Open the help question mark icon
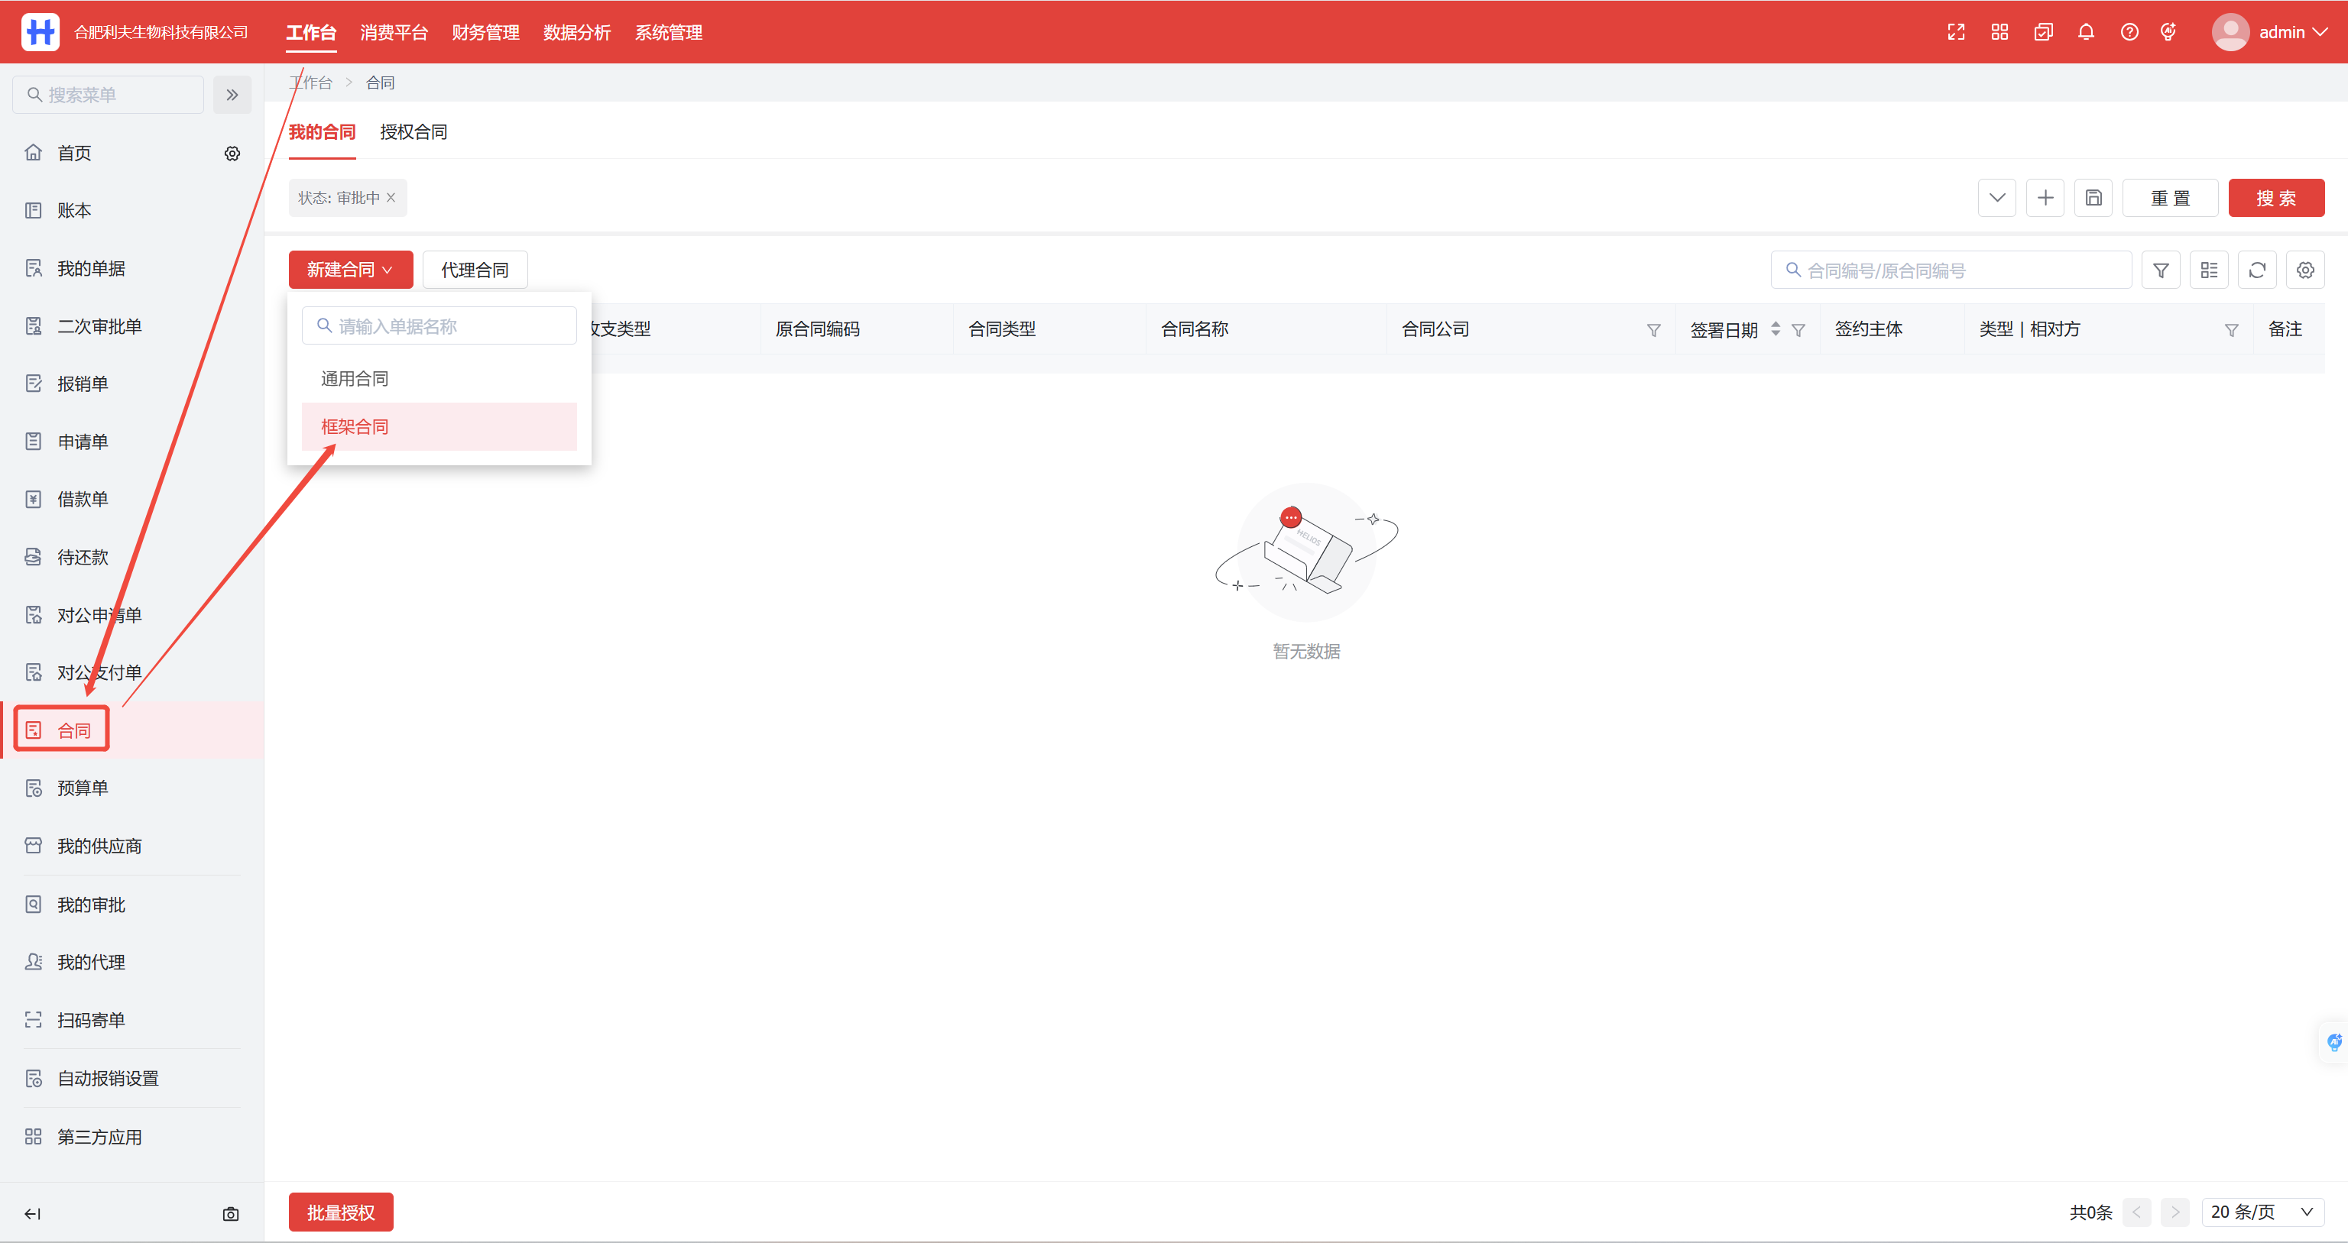Screen dimensions: 2348x1243 (x=2129, y=32)
